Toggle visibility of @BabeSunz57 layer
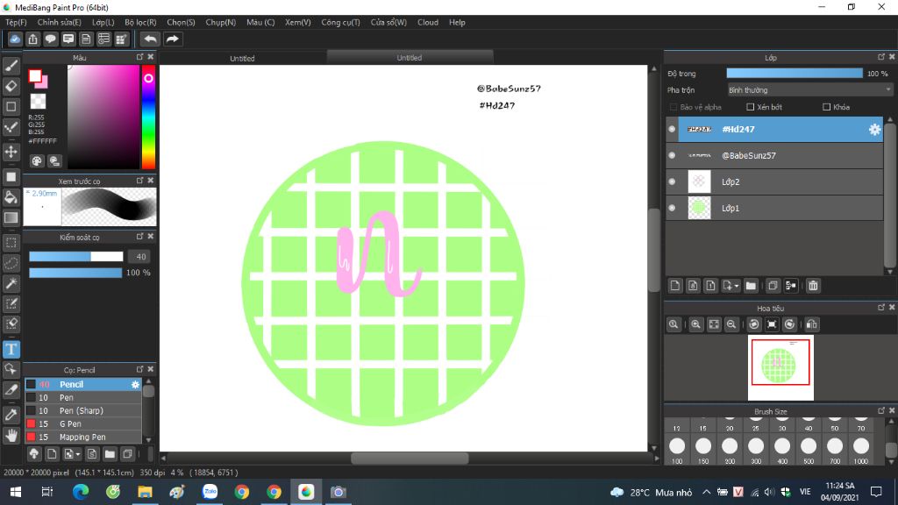 (x=672, y=155)
